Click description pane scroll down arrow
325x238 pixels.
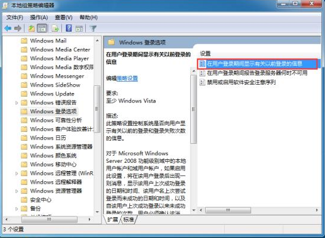point(194,210)
